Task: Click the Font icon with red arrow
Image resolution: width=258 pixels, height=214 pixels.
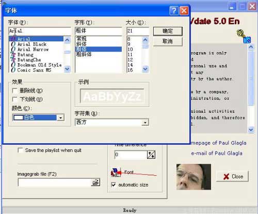Action: click(116, 173)
